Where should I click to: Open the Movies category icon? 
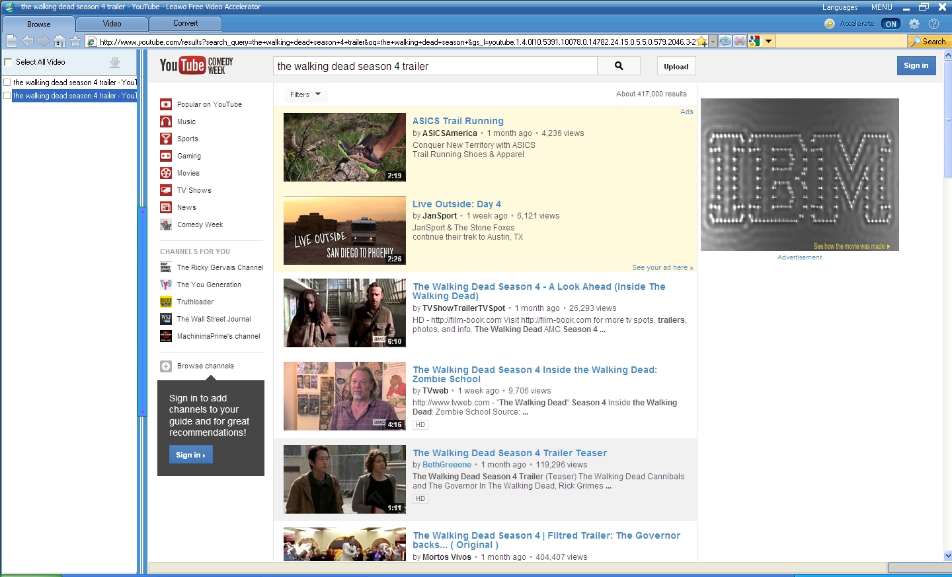click(x=166, y=173)
